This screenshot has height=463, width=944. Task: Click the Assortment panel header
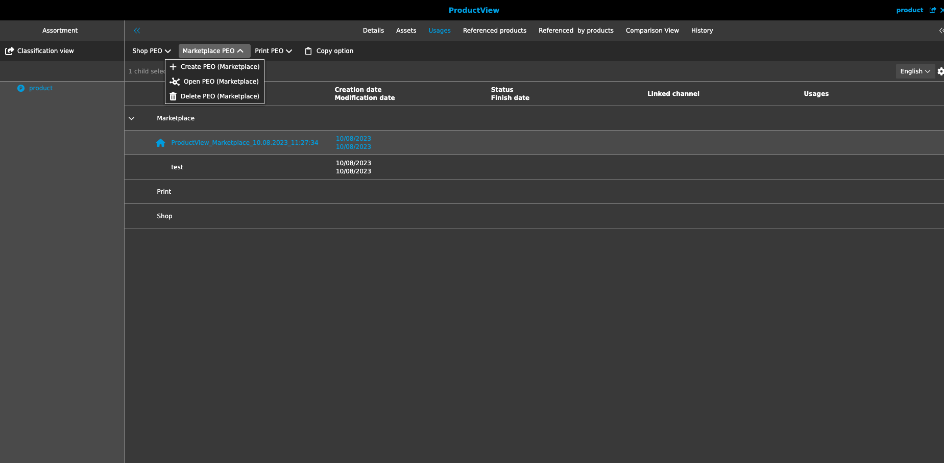[60, 31]
